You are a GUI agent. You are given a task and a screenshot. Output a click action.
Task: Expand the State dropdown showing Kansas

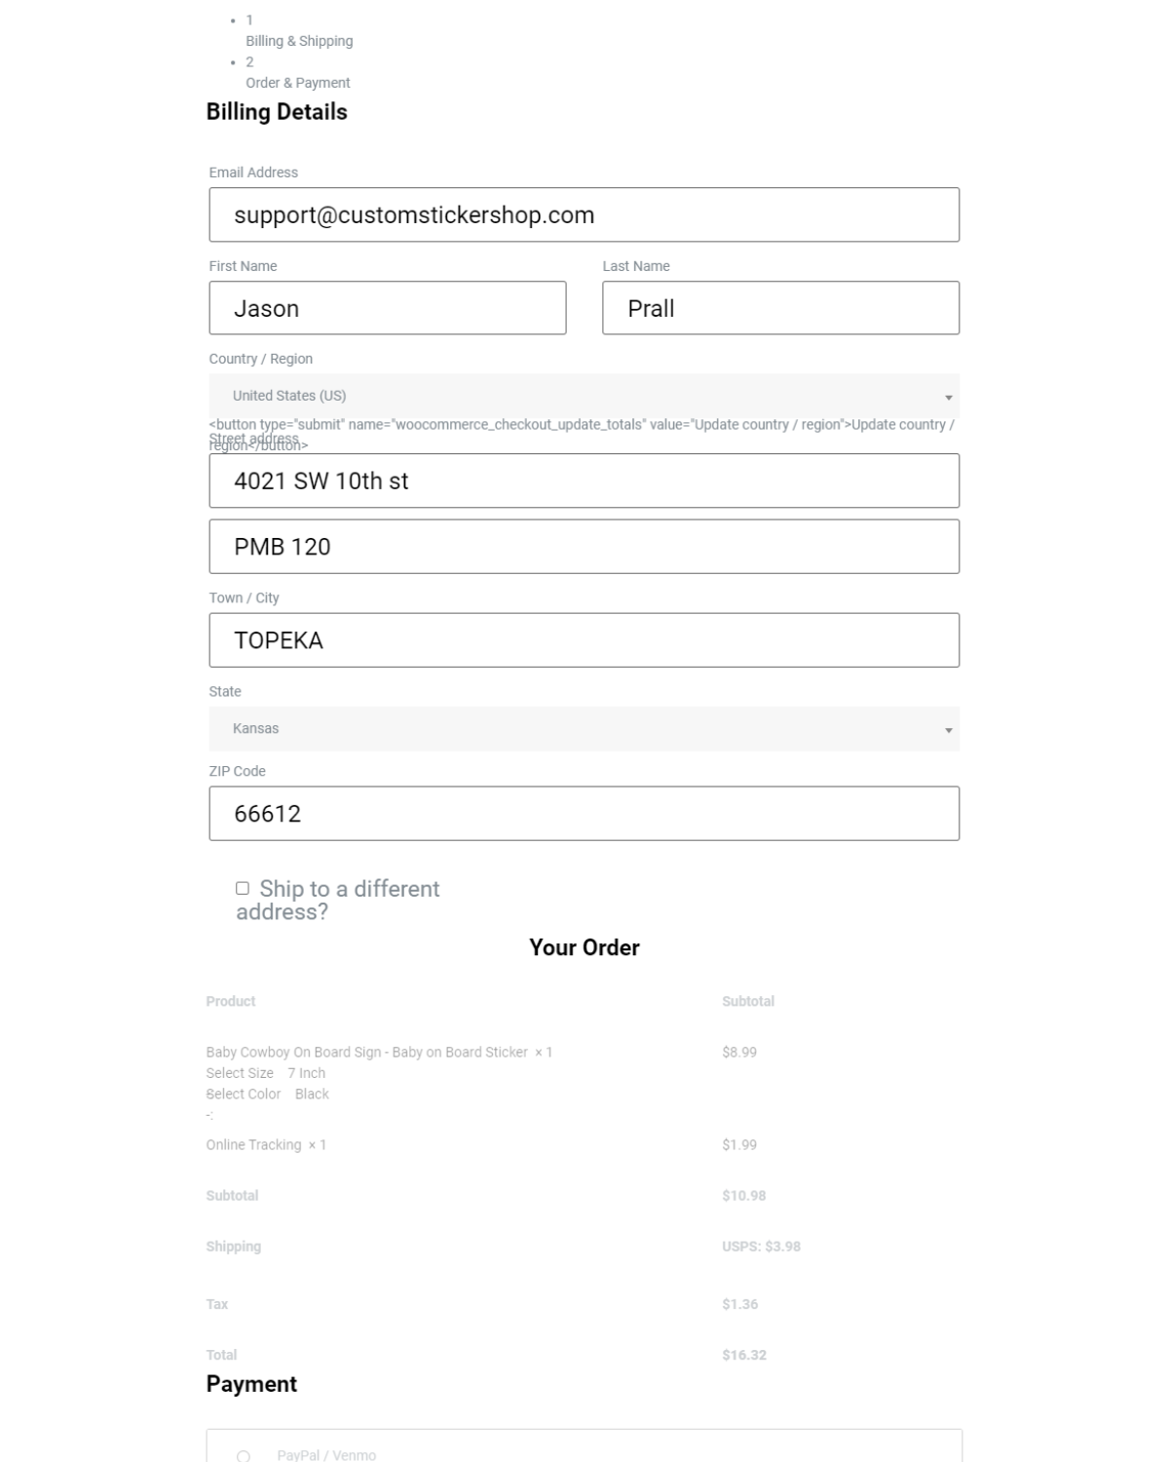click(x=584, y=729)
